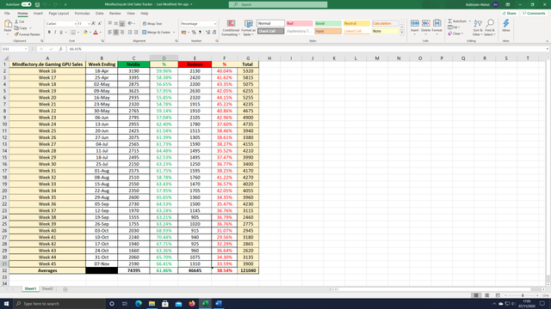
Task: Click the AutoSum sigma icon
Action: 450,21
